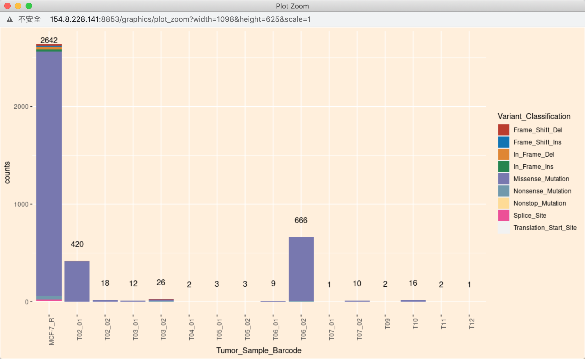585x359 pixels.
Task: Click the 10 count label above T07_02
Action: (x=357, y=283)
